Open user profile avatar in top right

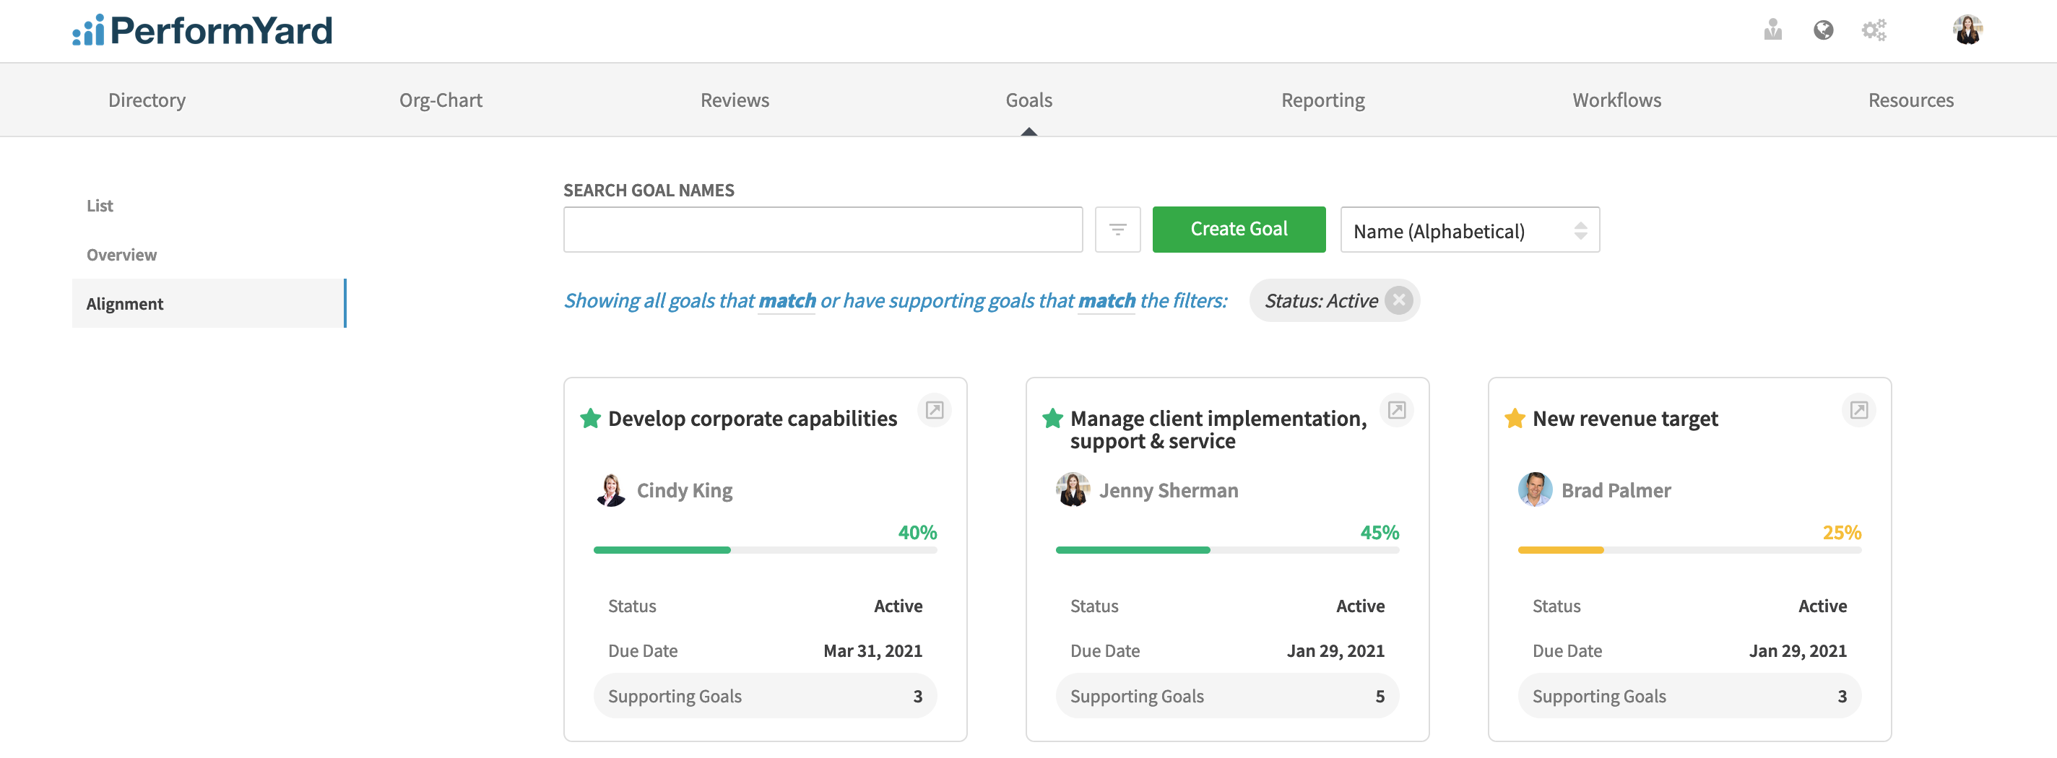point(1967,30)
